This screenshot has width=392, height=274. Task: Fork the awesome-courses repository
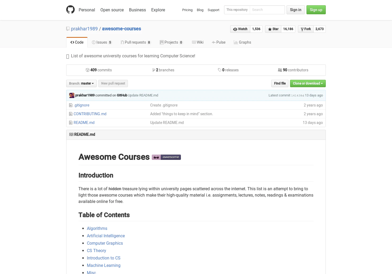coord(306,29)
